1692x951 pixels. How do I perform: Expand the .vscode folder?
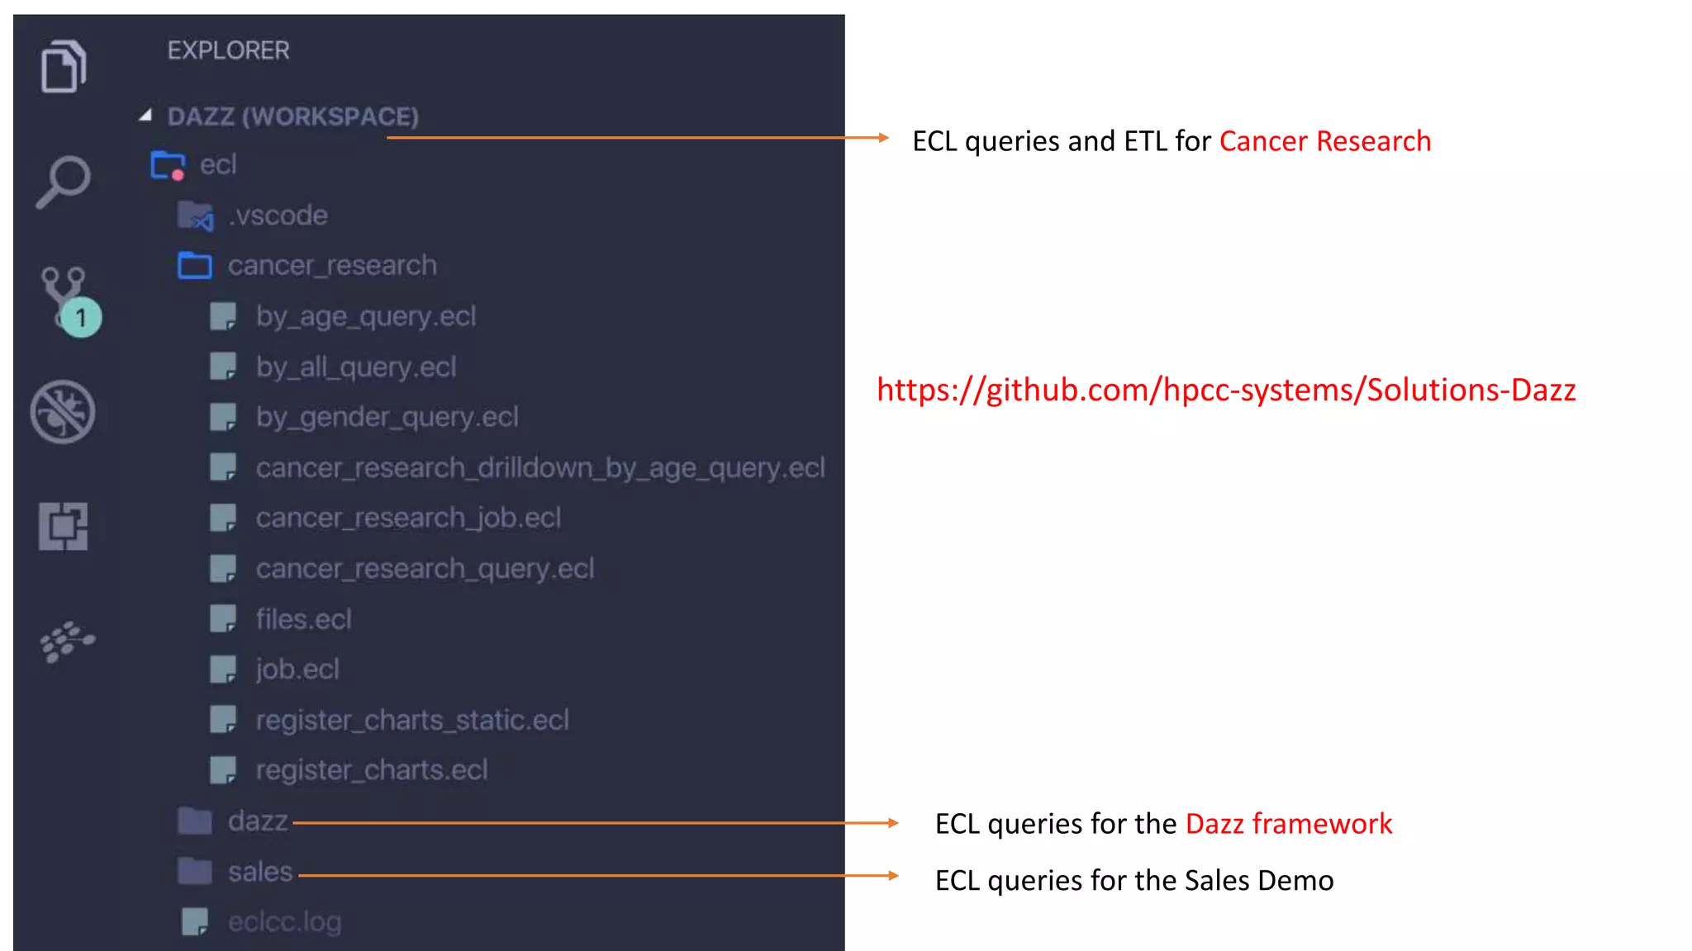[x=278, y=215]
